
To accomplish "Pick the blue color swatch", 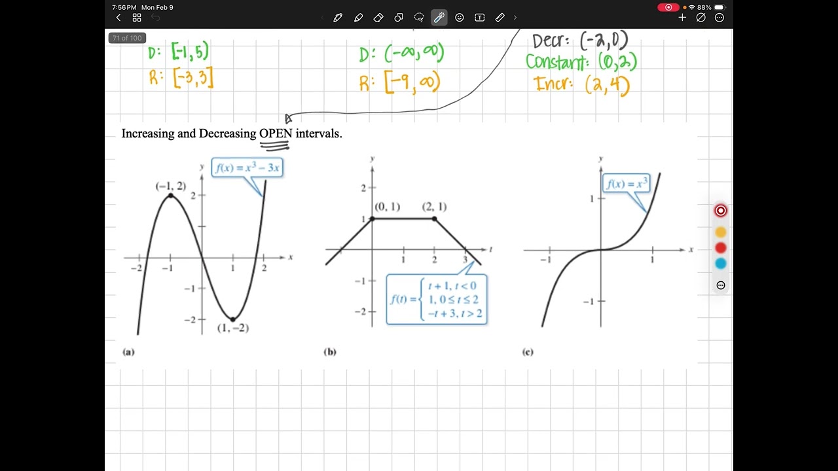I will [x=721, y=264].
